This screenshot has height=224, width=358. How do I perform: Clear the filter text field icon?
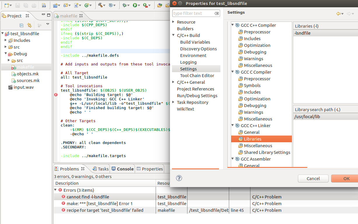pyautogui.click(x=217, y=13)
